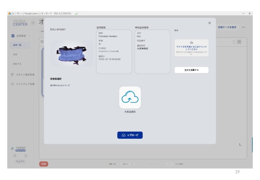
Task: Open ソフトウェア管理 in the sidebar
Action: tap(23, 84)
